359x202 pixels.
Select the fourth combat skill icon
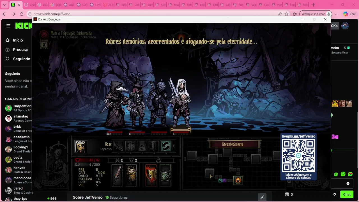click(154, 146)
